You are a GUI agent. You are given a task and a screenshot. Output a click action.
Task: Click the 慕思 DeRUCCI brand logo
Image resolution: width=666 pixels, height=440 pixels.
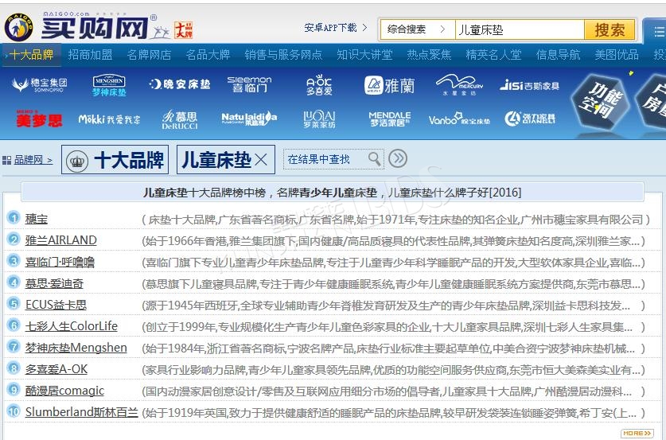180,119
